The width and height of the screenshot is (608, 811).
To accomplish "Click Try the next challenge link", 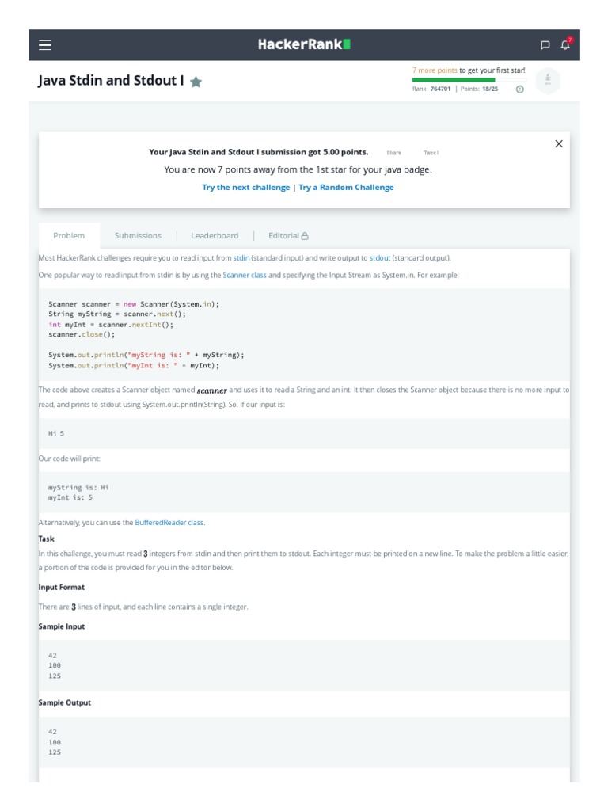I will [246, 188].
